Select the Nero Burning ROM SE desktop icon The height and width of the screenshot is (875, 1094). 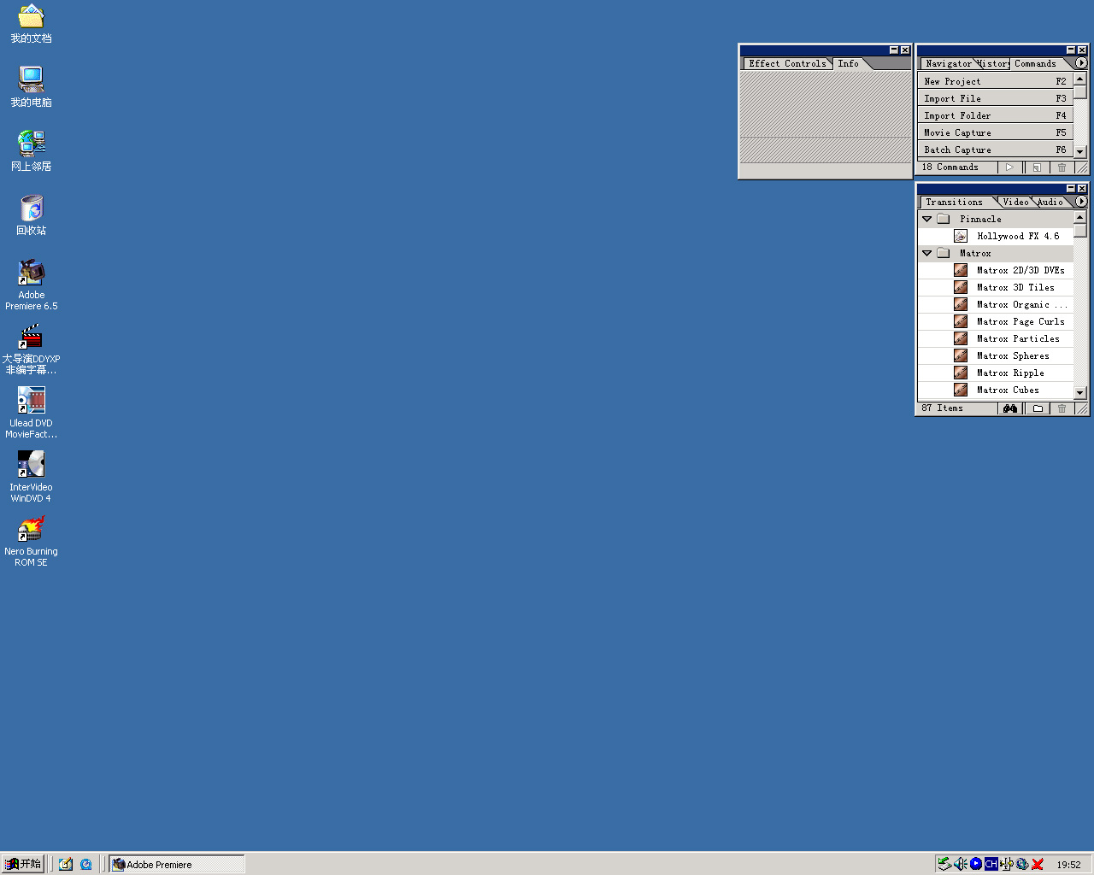(32, 529)
